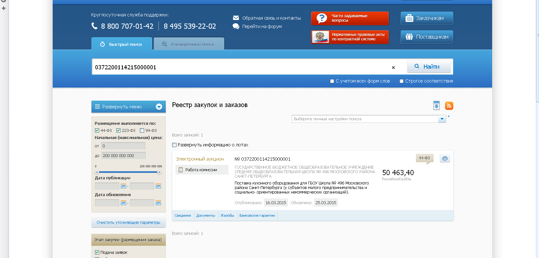Open the calendar for update end date

tap(158, 203)
